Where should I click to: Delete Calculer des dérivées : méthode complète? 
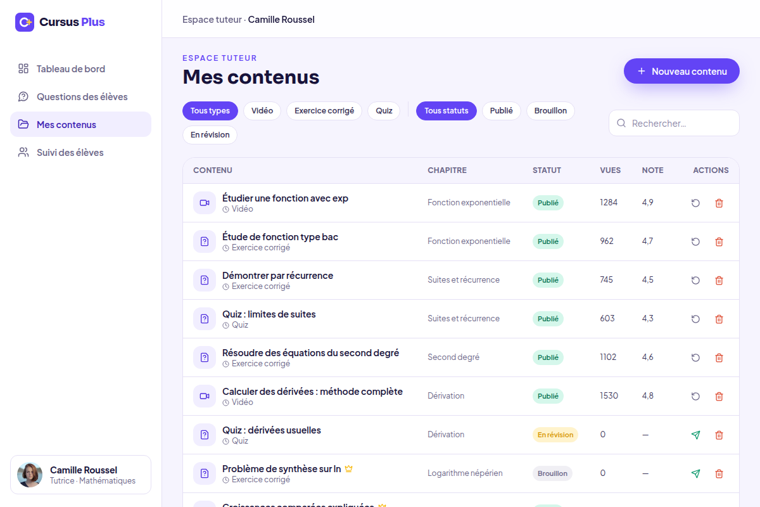point(719,396)
